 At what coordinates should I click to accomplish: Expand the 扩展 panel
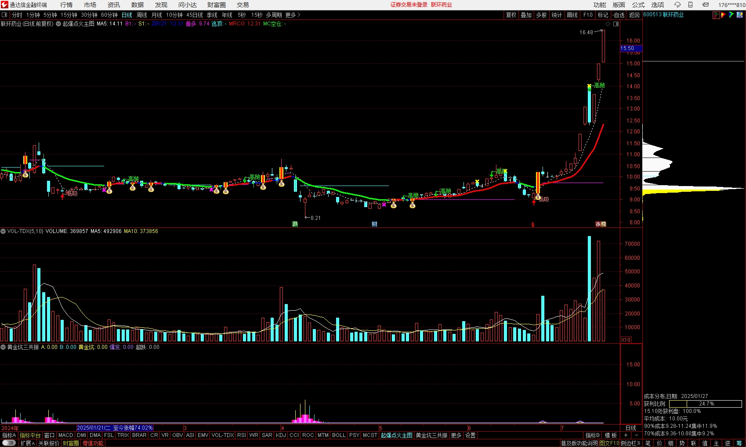click(27, 443)
